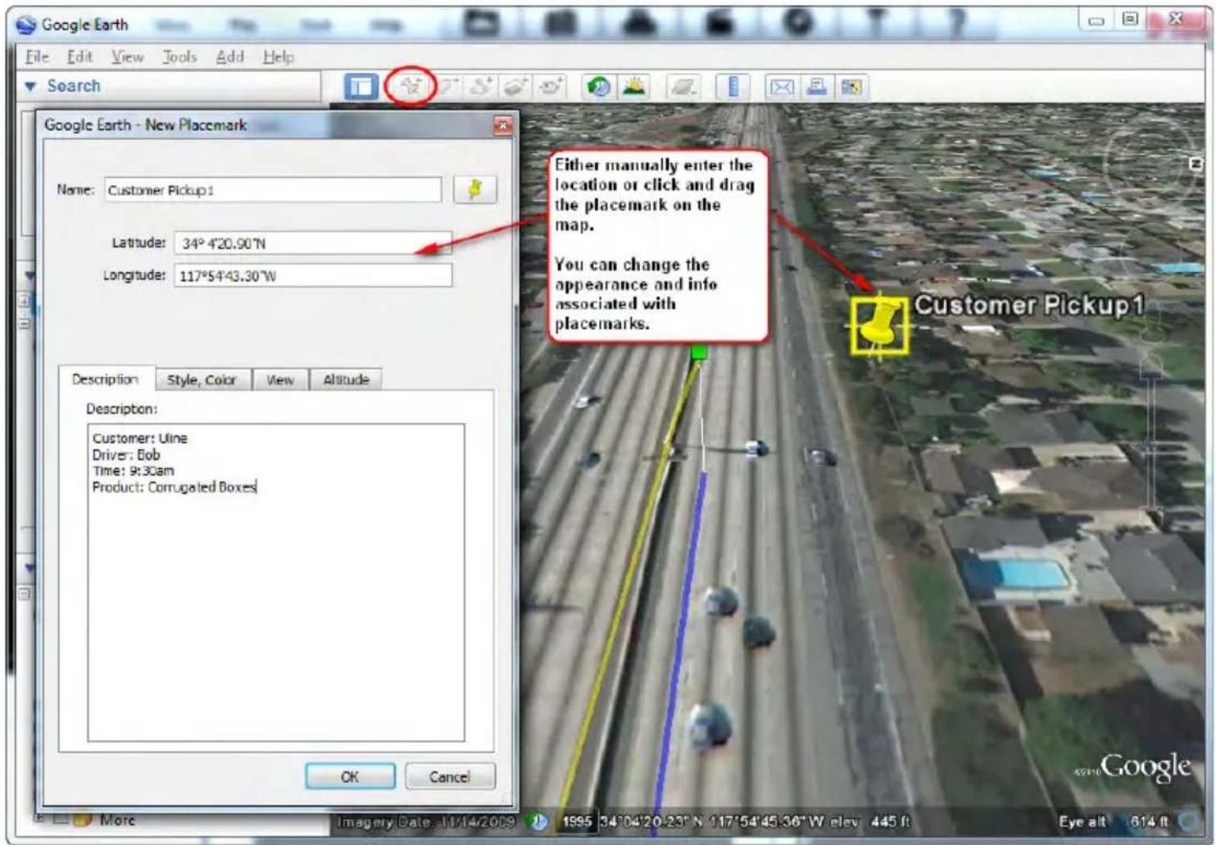Open the Tools menu
1216x845 pixels.
(179, 57)
